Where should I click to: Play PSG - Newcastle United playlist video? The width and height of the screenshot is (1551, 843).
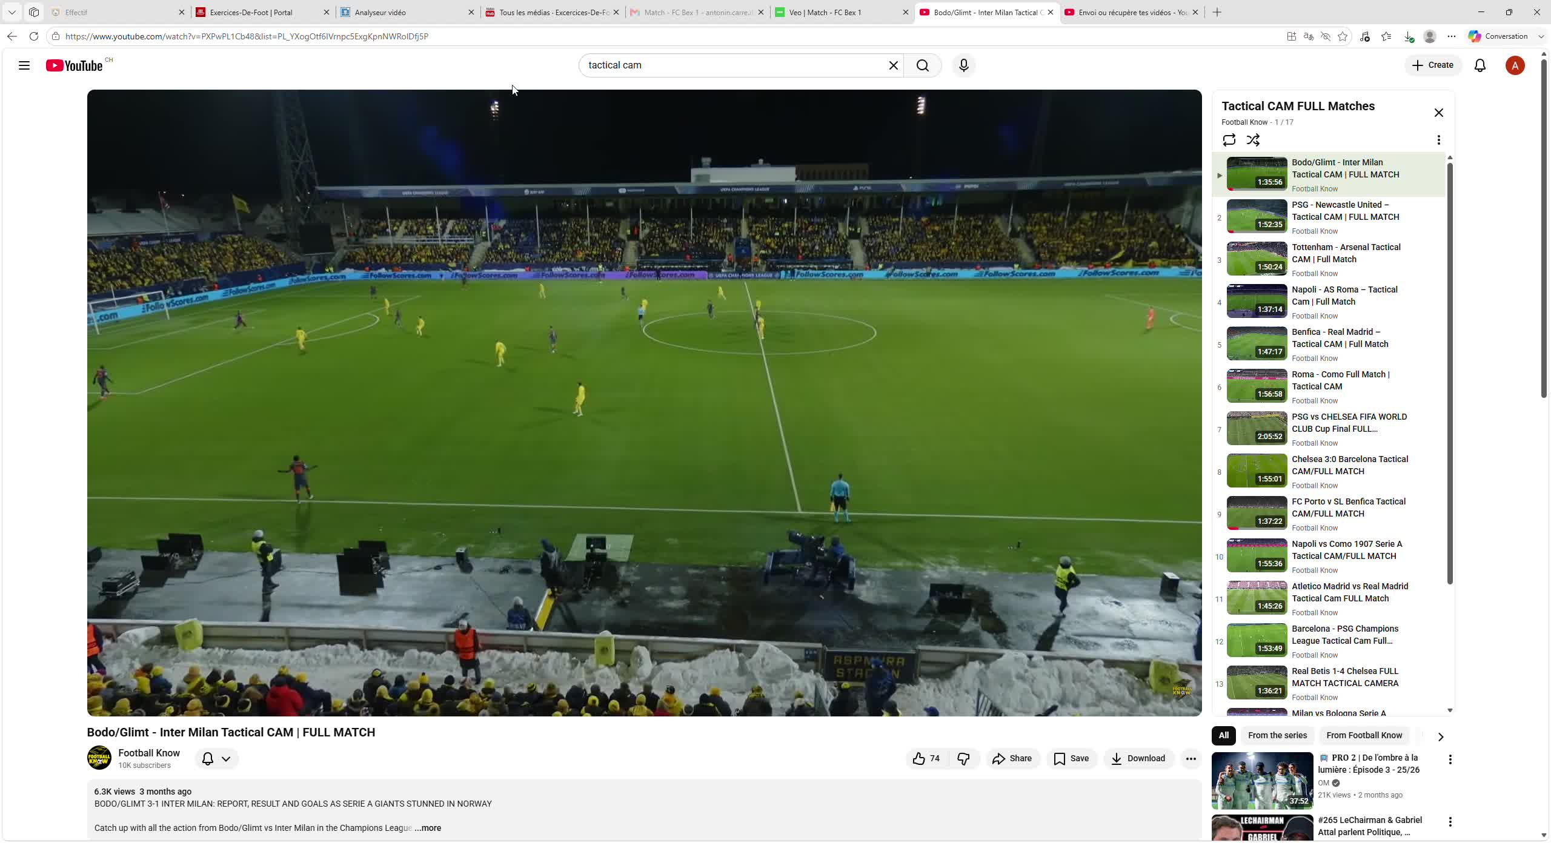point(1328,217)
